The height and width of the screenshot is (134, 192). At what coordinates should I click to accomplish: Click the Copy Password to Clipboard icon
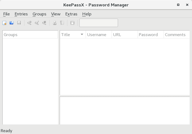(62, 23)
